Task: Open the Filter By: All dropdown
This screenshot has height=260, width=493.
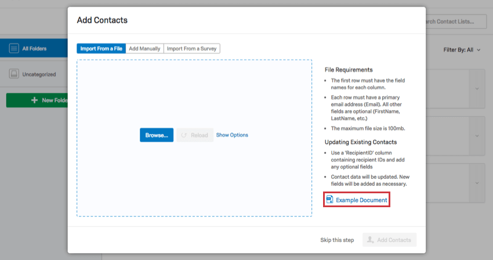Action: point(462,50)
